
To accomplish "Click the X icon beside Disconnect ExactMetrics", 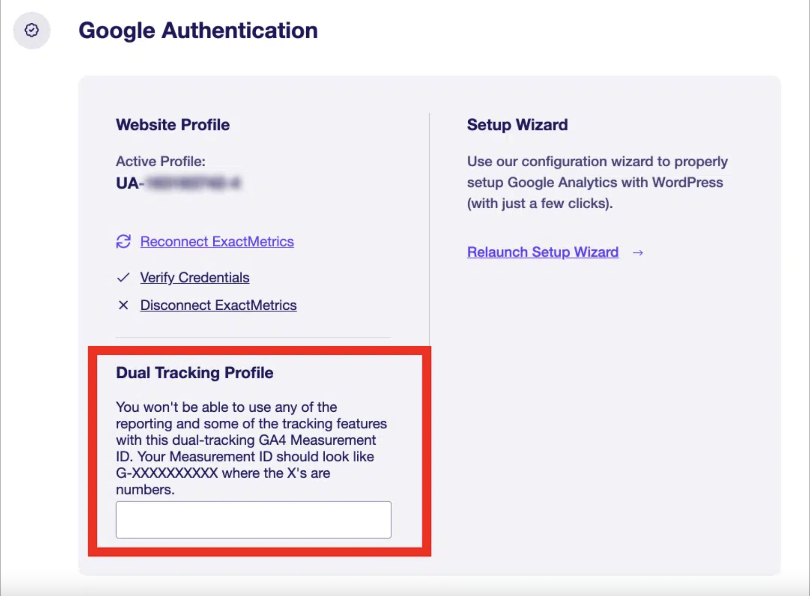I will point(123,305).
